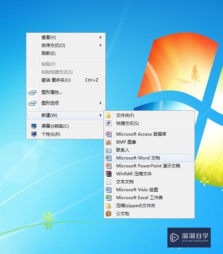The height and width of the screenshot is (254, 223).
Task: Create a new 快捷方式(S)
Action: pyautogui.click(x=149, y=123)
